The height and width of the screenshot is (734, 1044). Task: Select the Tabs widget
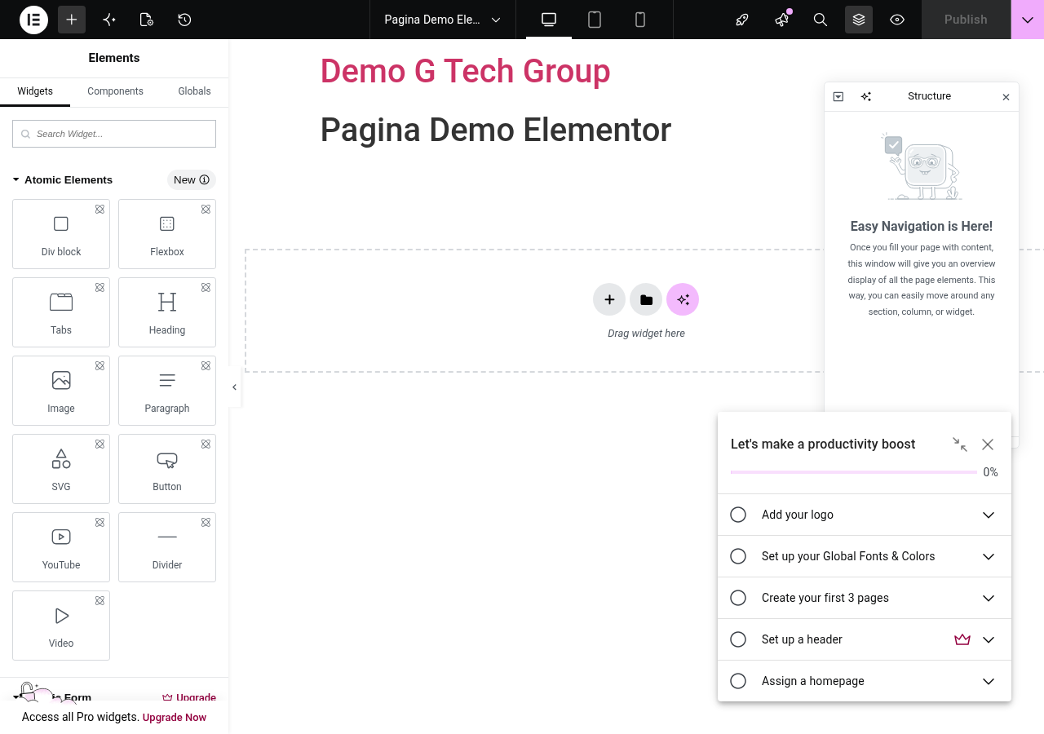(61, 312)
